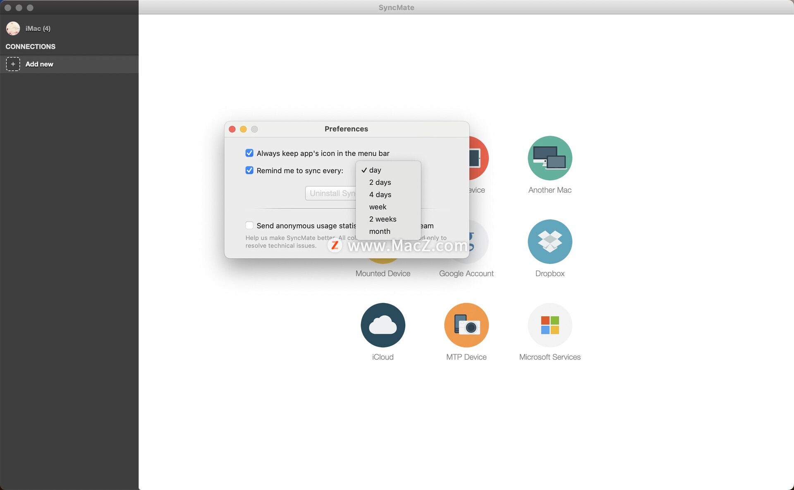Screen dimensions: 794x490
Task: Click the Mounted Device label
Action: 383,273
